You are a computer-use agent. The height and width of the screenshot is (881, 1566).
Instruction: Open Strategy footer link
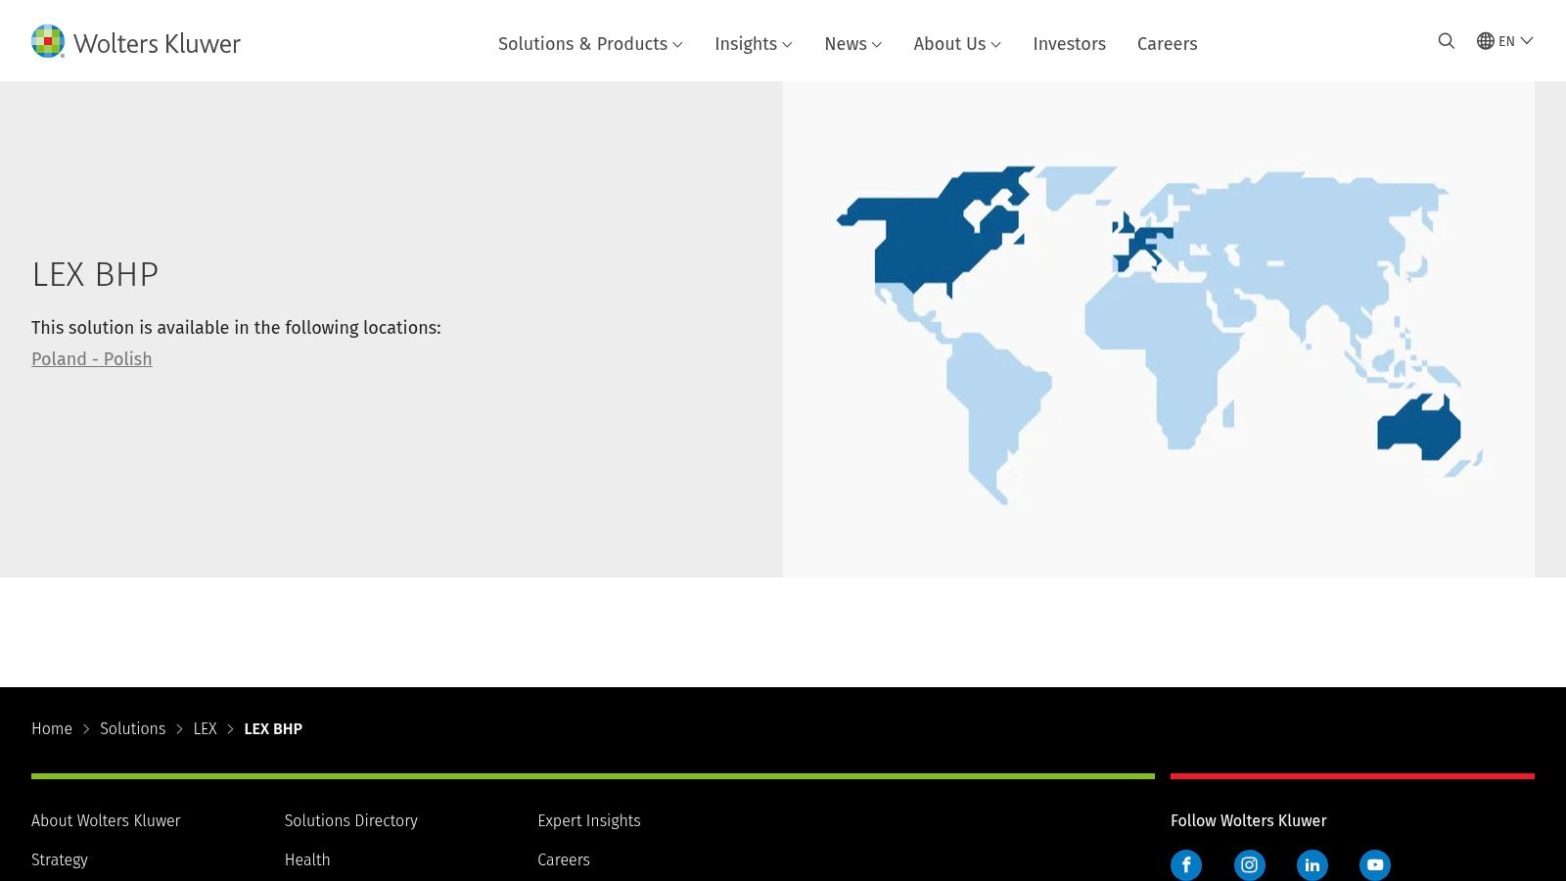point(60,860)
